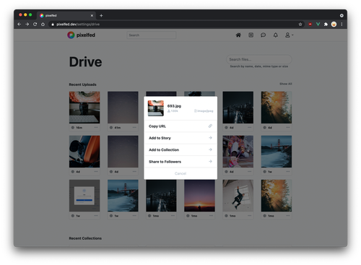
Task: Click the 693.jpg preview thumbnail in dialog
Action: coord(156,108)
